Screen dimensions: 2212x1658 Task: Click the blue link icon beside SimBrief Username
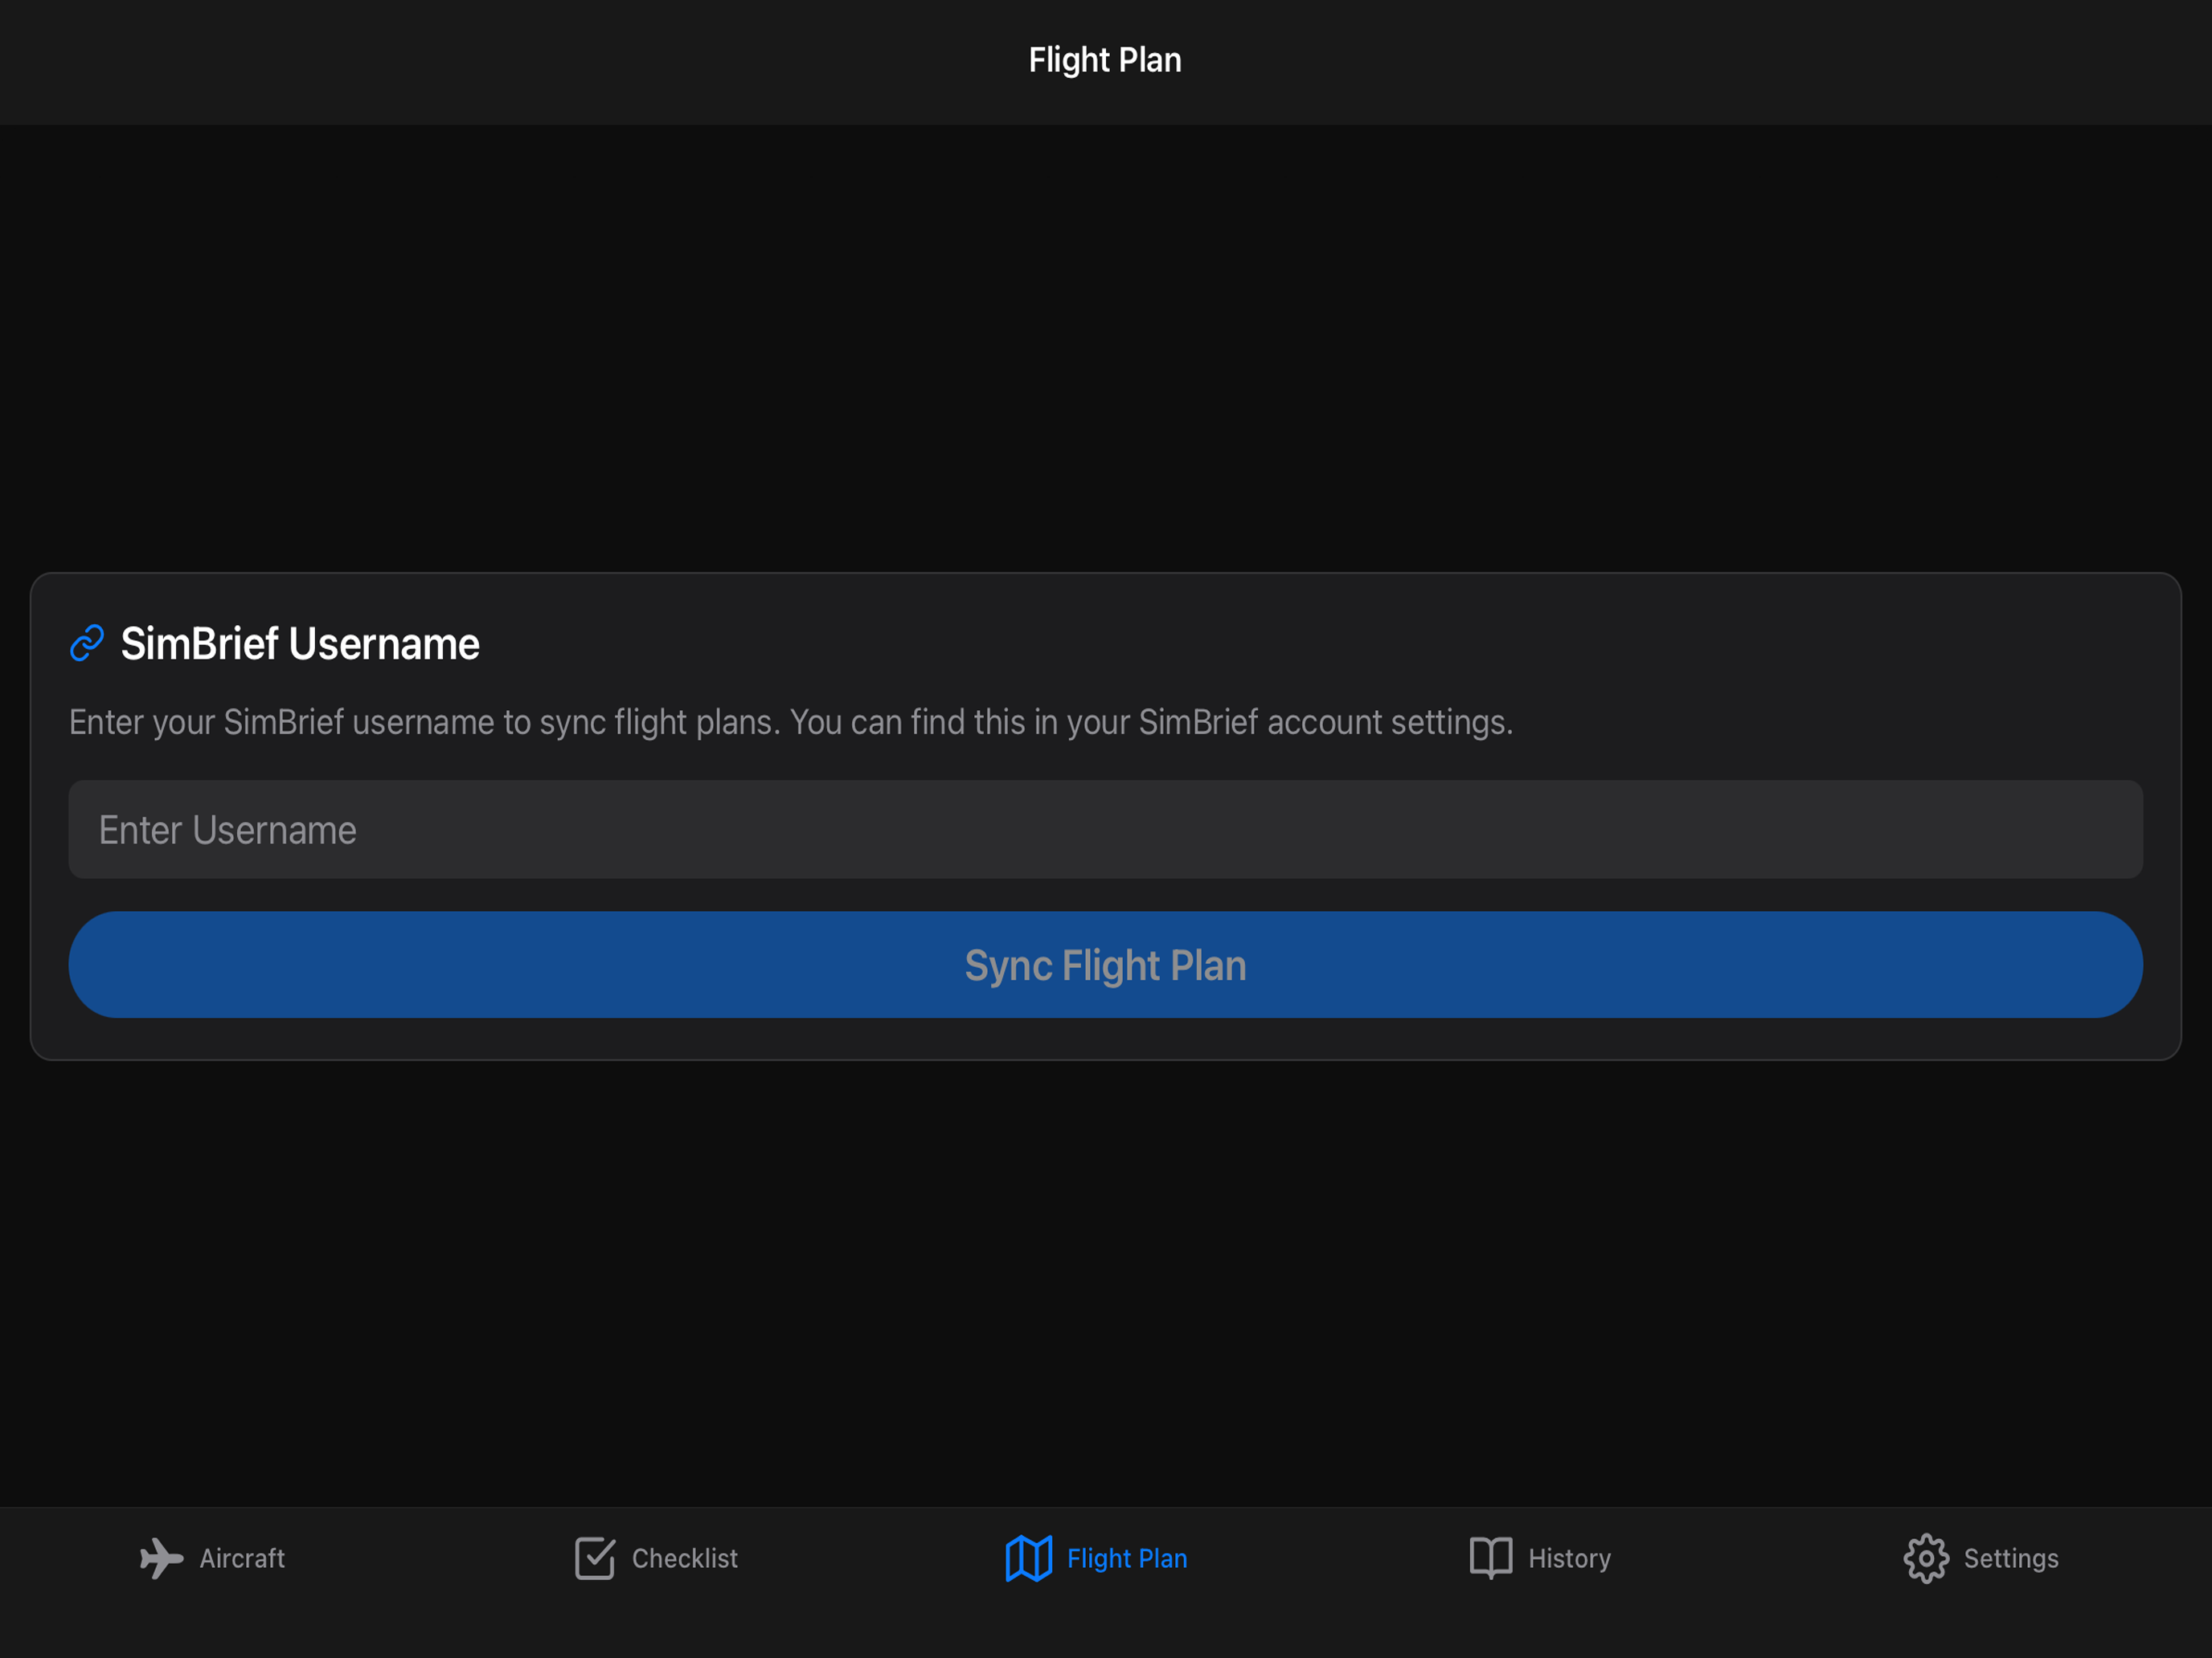87,643
